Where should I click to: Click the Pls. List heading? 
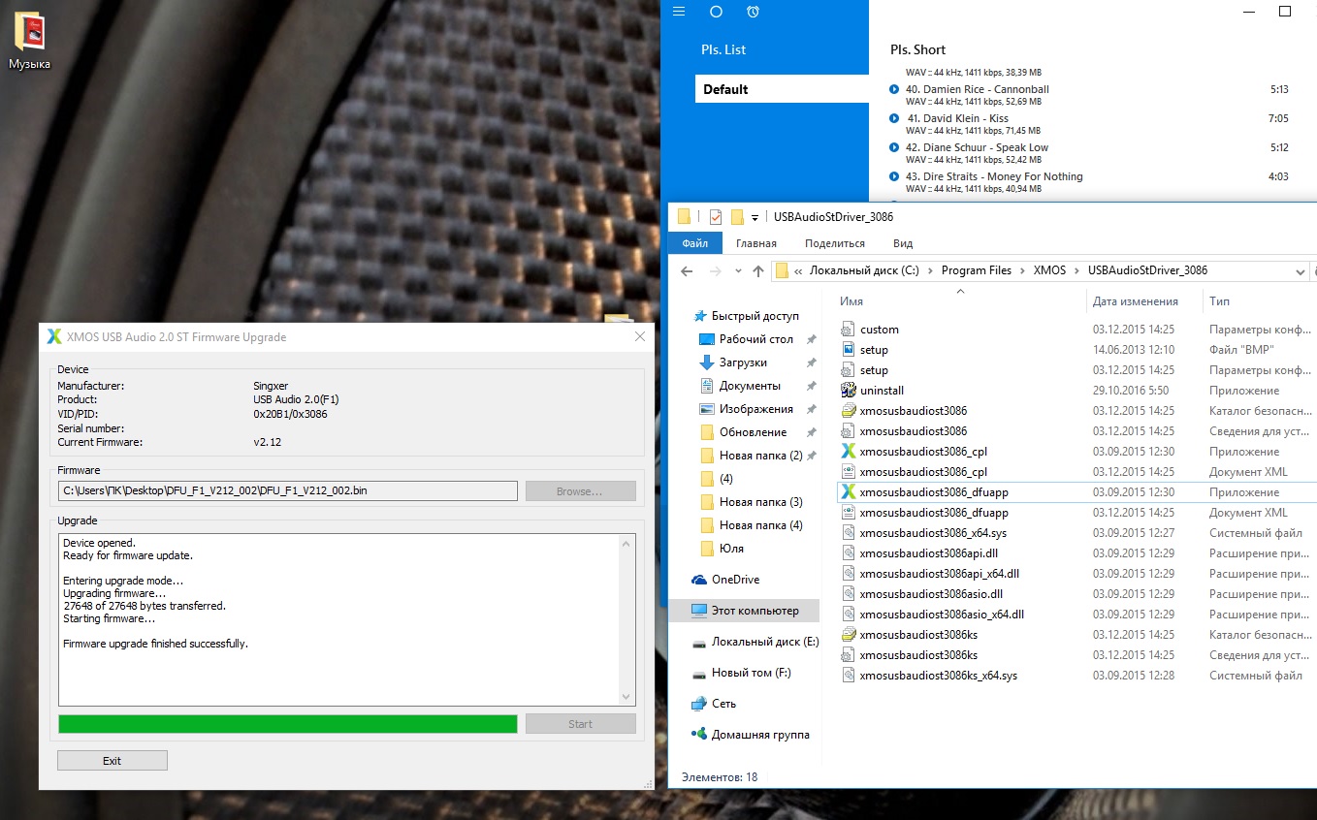(723, 49)
